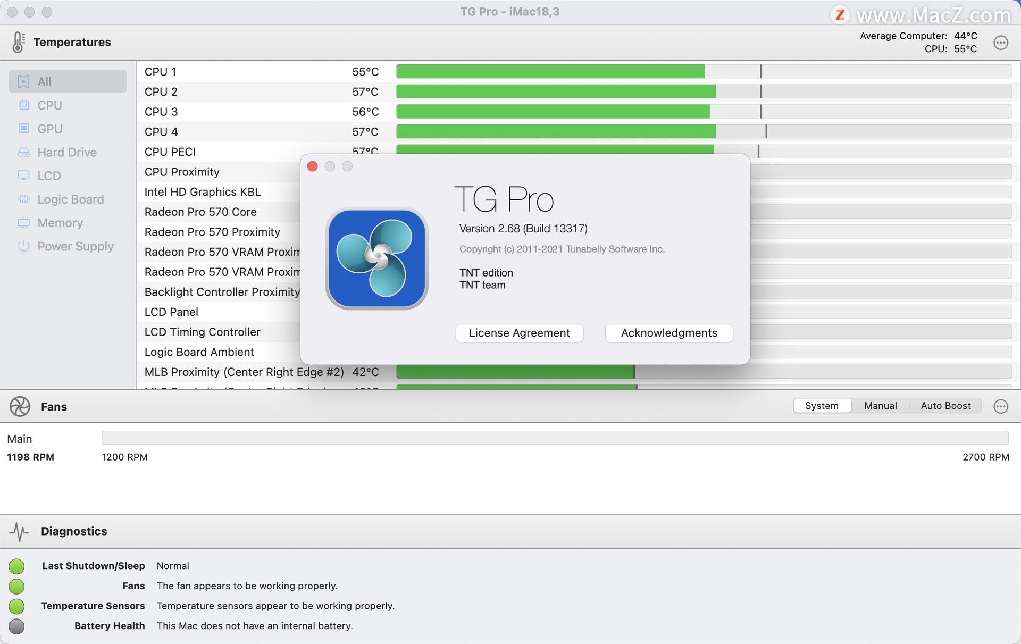
Task: Open the Temperatures more options ellipsis
Action: (1000, 43)
